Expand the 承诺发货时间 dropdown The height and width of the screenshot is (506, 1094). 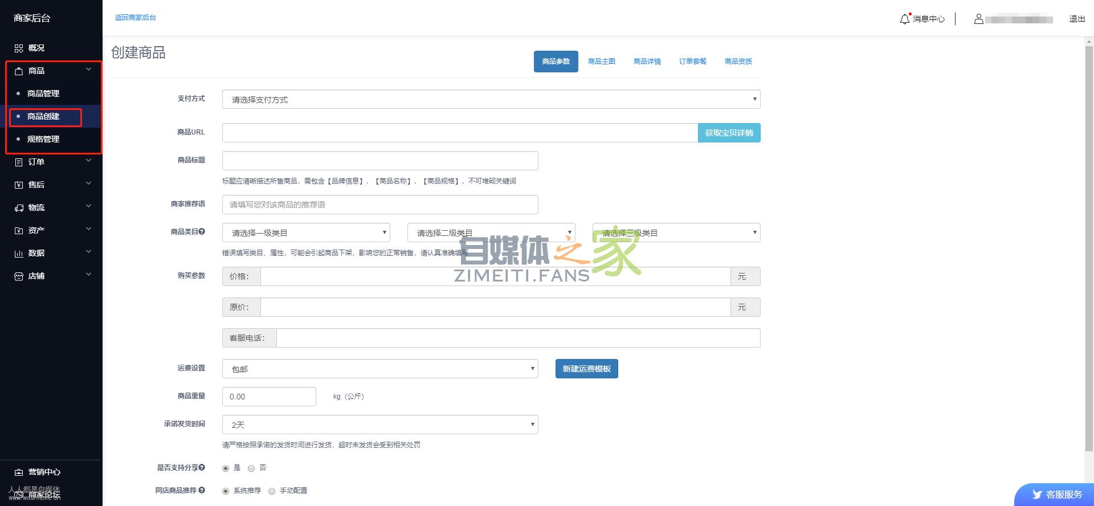380,425
